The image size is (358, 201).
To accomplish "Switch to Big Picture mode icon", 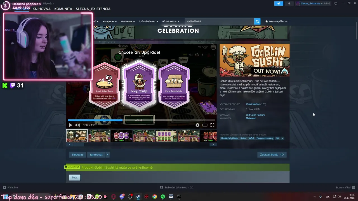I will [336, 3].
